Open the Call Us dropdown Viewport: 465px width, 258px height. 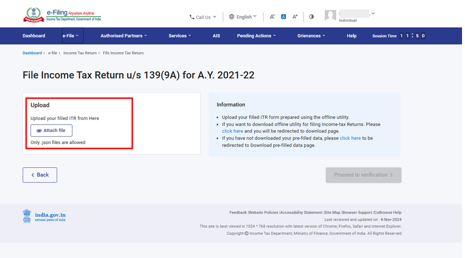203,17
